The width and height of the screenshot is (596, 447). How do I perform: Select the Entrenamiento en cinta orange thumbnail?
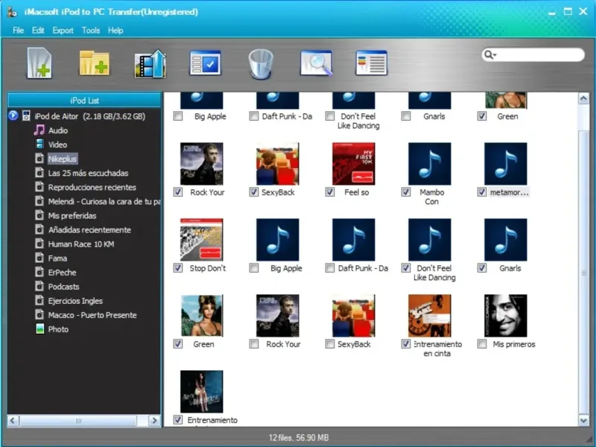[x=430, y=315]
